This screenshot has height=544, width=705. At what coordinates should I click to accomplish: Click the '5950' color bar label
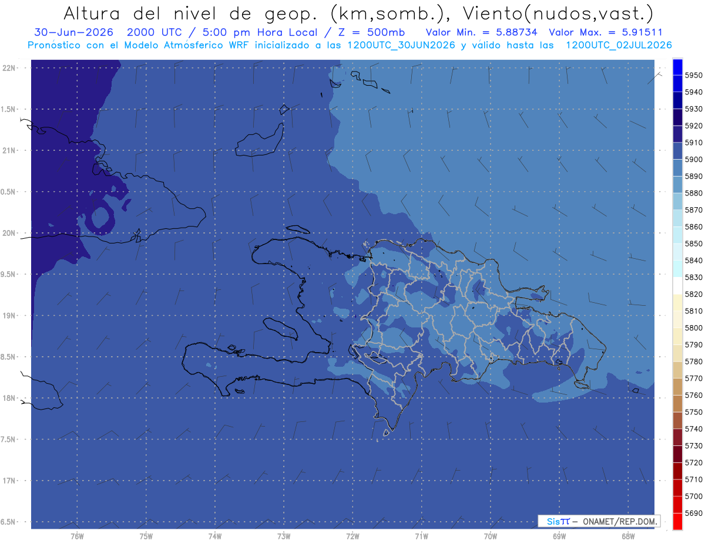point(693,76)
